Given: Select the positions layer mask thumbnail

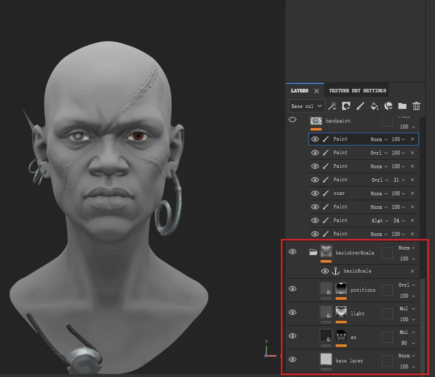Looking at the screenshot, I should [341, 289].
